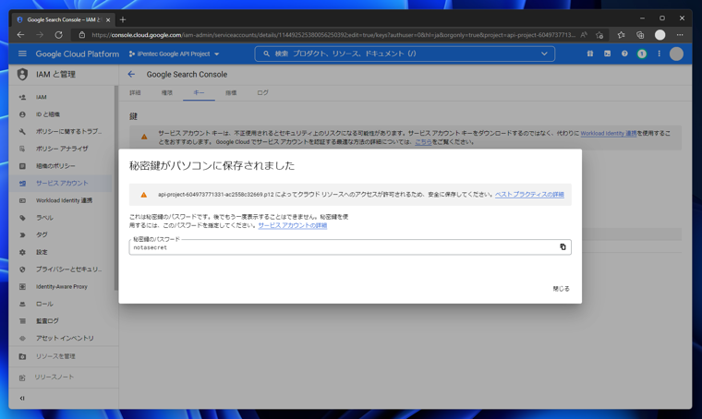Click the browser forward arrow
702x419 pixels.
(x=40, y=35)
